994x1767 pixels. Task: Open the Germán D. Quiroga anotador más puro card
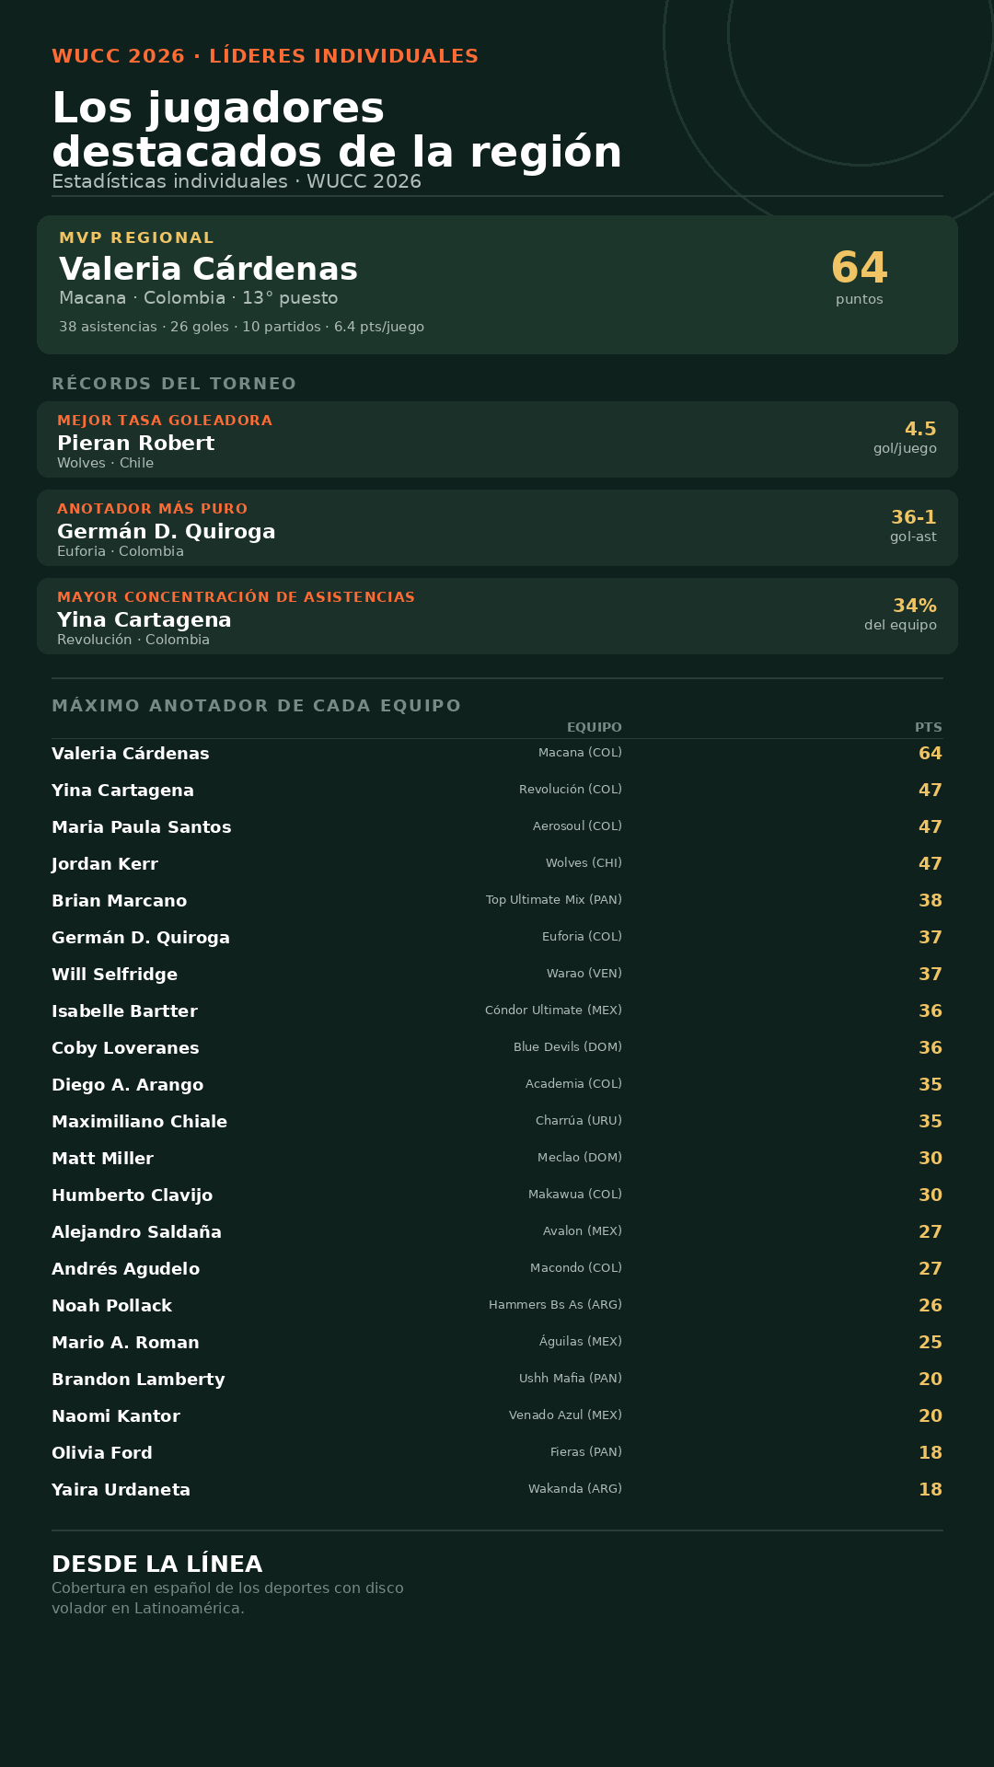[497, 527]
